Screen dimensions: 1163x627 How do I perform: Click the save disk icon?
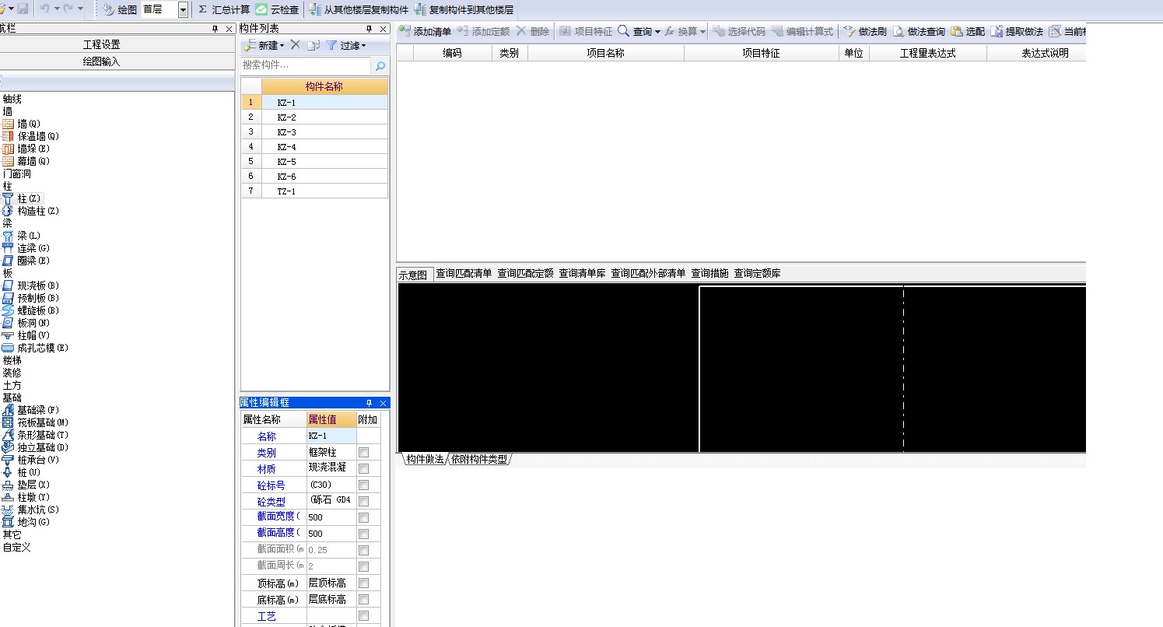23,9
